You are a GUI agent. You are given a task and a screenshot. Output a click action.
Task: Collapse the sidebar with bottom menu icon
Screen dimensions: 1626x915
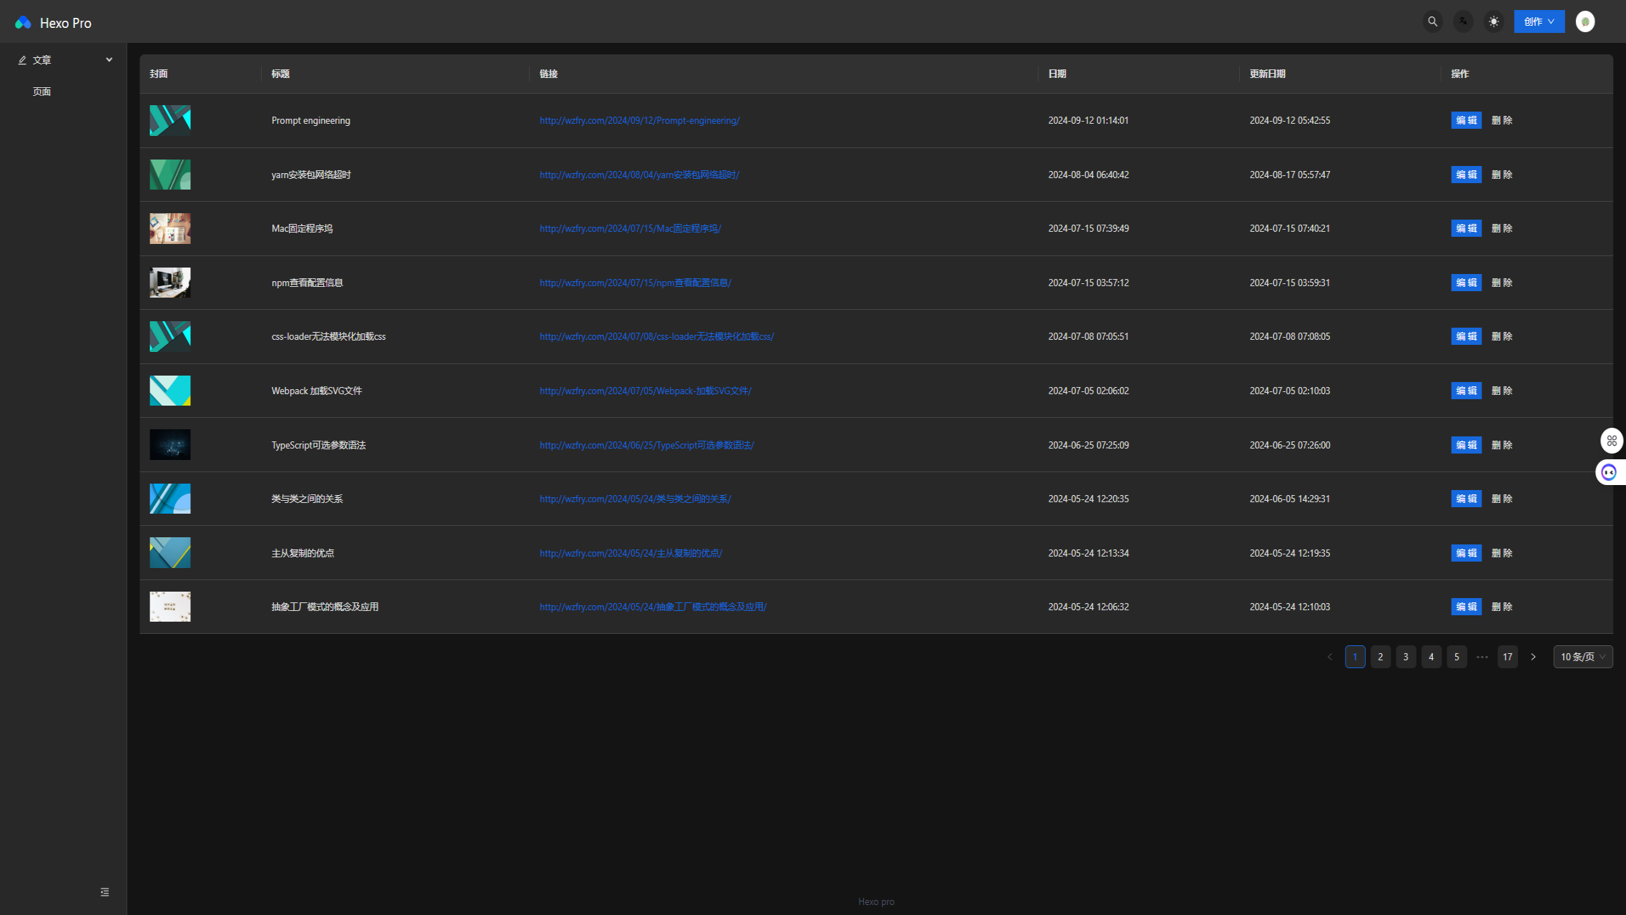104,892
